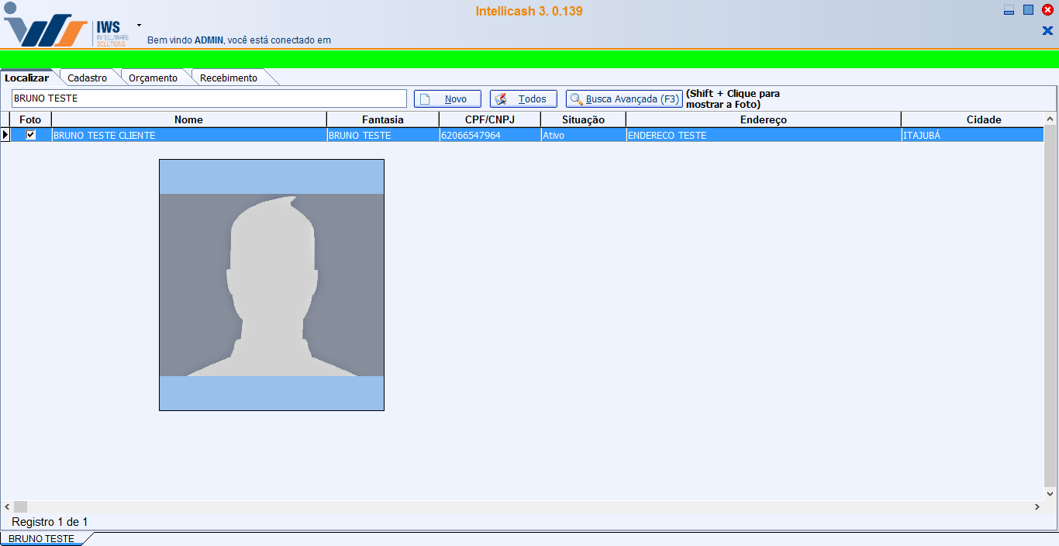The width and height of the screenshot is (1059, 546).
Task: Maximize the Intellicash window
Action: click(1028, 10)
